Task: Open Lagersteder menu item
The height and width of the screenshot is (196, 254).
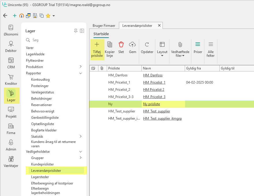Action: click(x=40, y=177)
